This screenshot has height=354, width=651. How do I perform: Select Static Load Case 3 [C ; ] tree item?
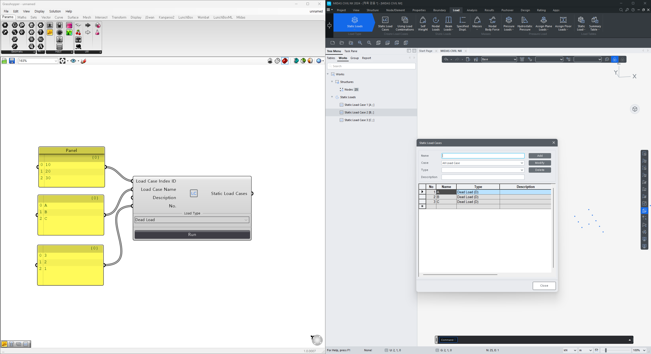[359, 120]
